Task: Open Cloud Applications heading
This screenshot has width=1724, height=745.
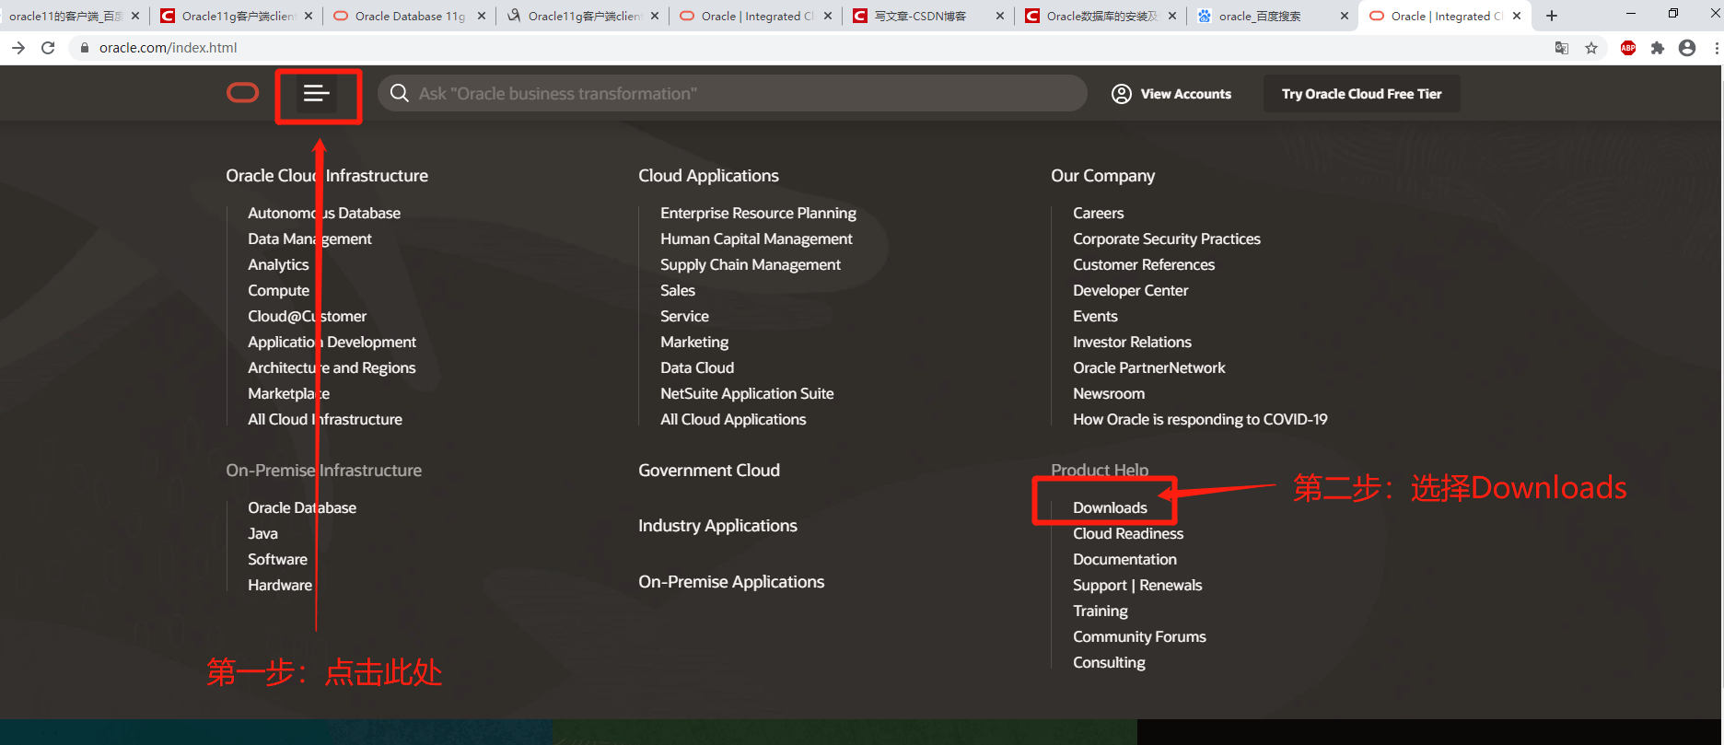Action: (x=708, y=175)
